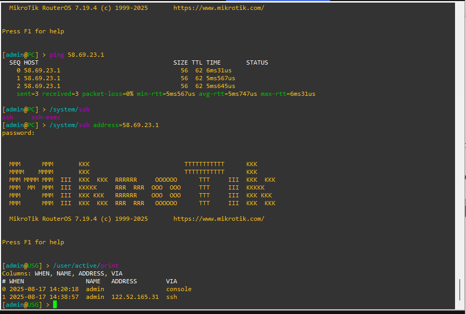466x314 pixels.
Task: Click 'ssh' in the VIA column of row 1
Action: 171,297
